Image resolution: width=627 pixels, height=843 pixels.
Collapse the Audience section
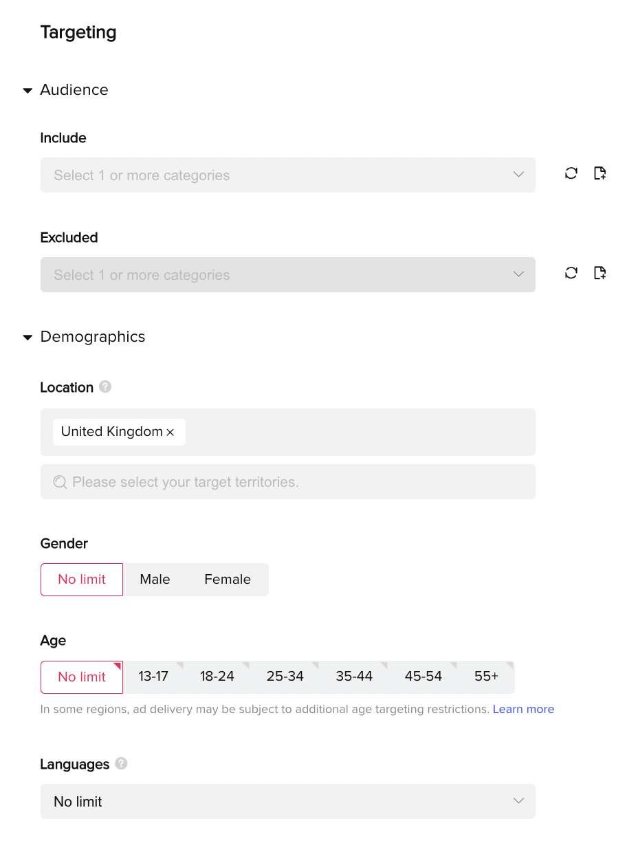(x=28, y=90)
